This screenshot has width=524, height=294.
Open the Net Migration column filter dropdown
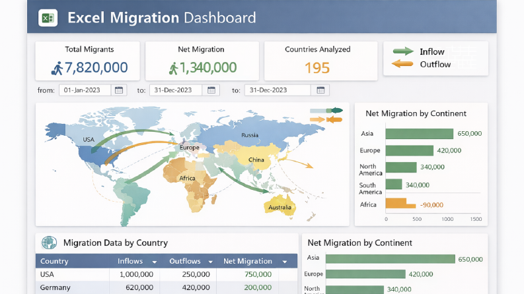285,262
